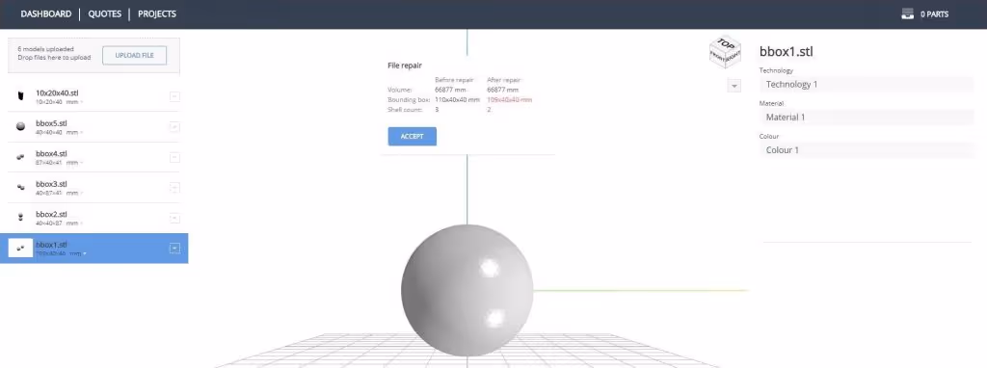
Task: Open options menu for bbox2.stl row
Action: [x=175, y=218]
